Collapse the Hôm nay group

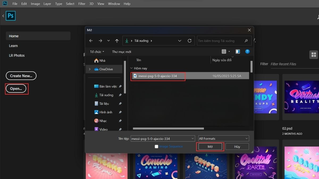coord(131,68)
